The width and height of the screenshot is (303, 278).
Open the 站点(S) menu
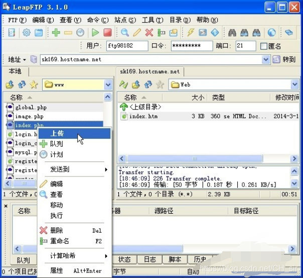coord(125,20)
